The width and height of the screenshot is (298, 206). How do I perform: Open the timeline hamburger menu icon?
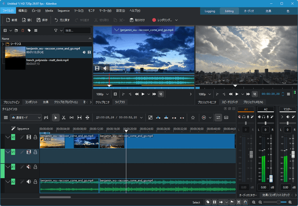tap(6, 118)
